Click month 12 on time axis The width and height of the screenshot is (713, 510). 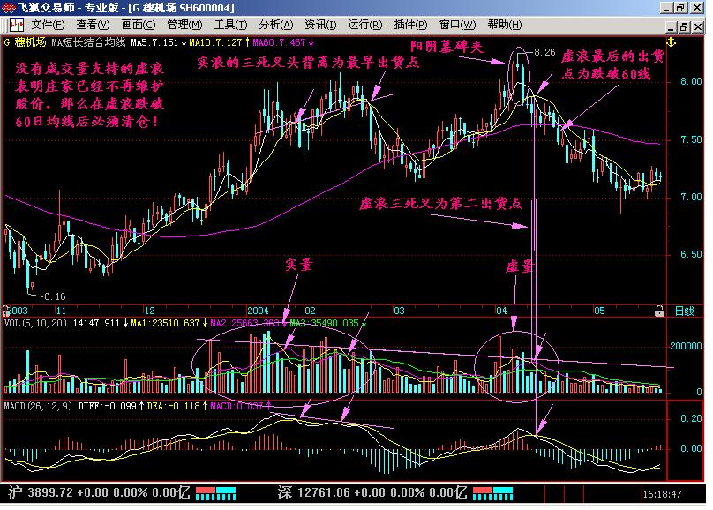pyautogui.click(x=149, y=311)
